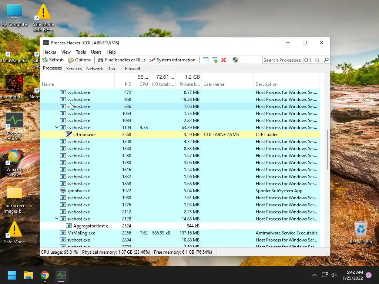Open the Hacker menu
379x284 pixels.
49,52
